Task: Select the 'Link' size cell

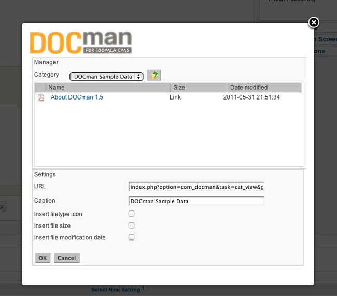Action: 175,97
